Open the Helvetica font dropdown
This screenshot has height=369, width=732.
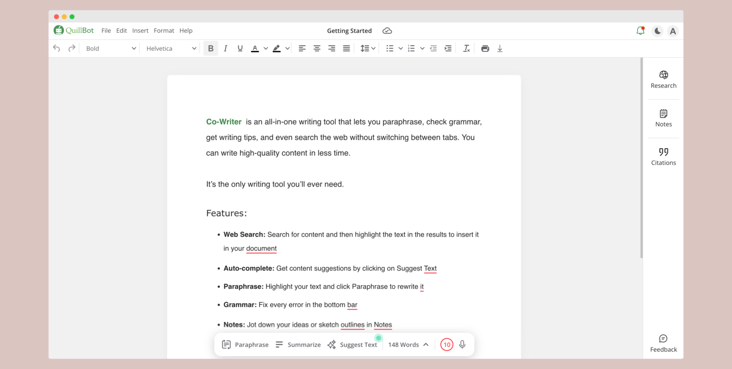pos(171,49)
